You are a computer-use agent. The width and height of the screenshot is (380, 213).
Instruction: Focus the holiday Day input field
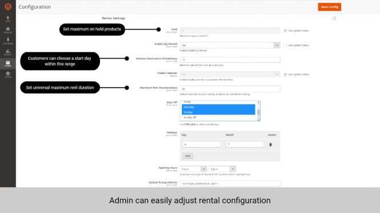(x=202, y=145)
